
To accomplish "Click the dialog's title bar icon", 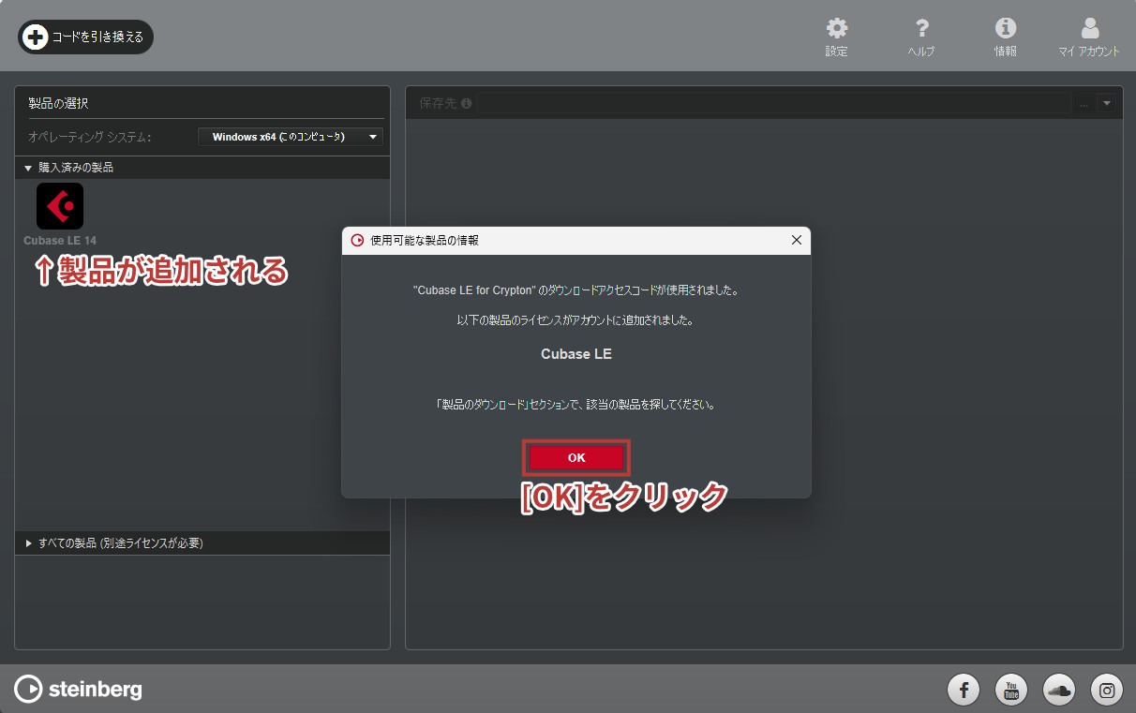I will (357, 240).
